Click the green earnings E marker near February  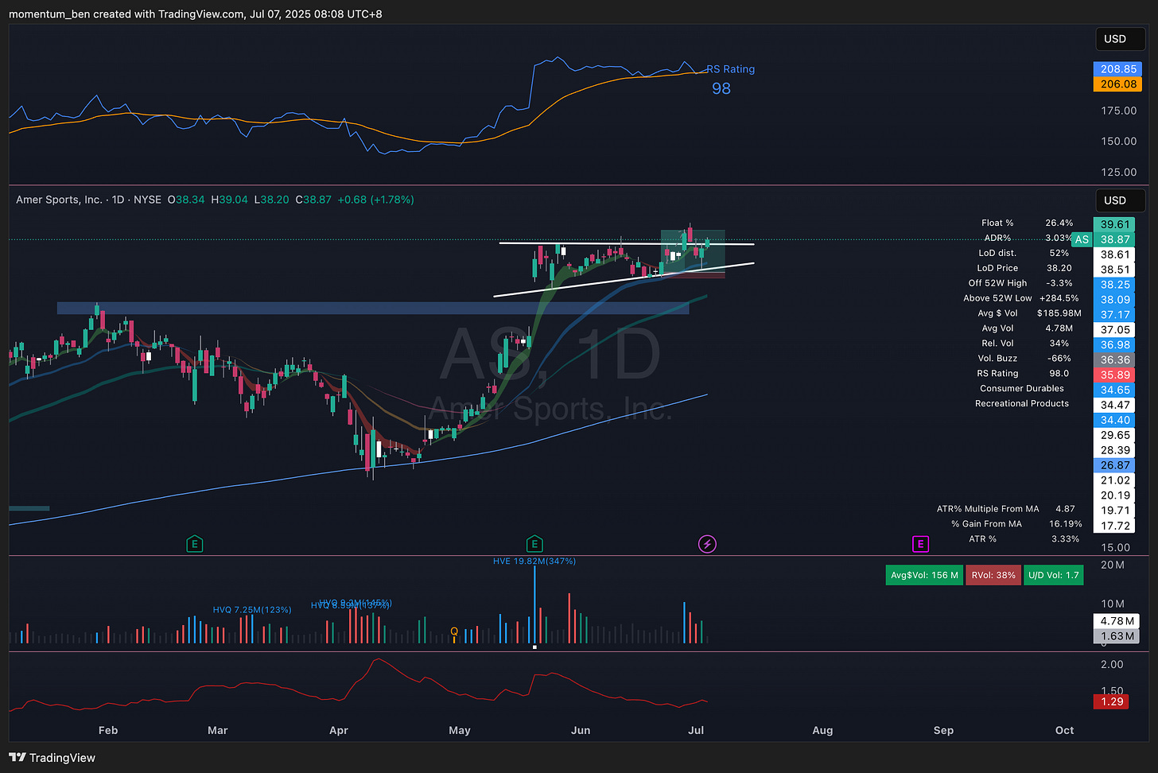tap(194, 544)
